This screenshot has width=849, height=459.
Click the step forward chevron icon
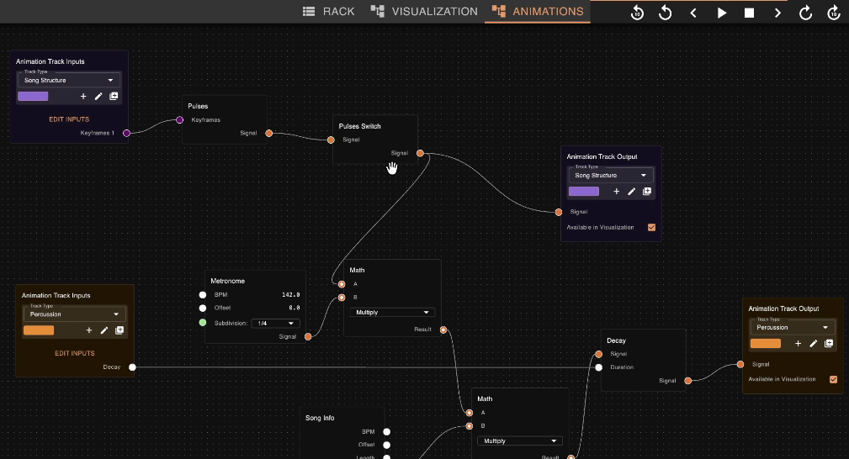click(777, 13)
